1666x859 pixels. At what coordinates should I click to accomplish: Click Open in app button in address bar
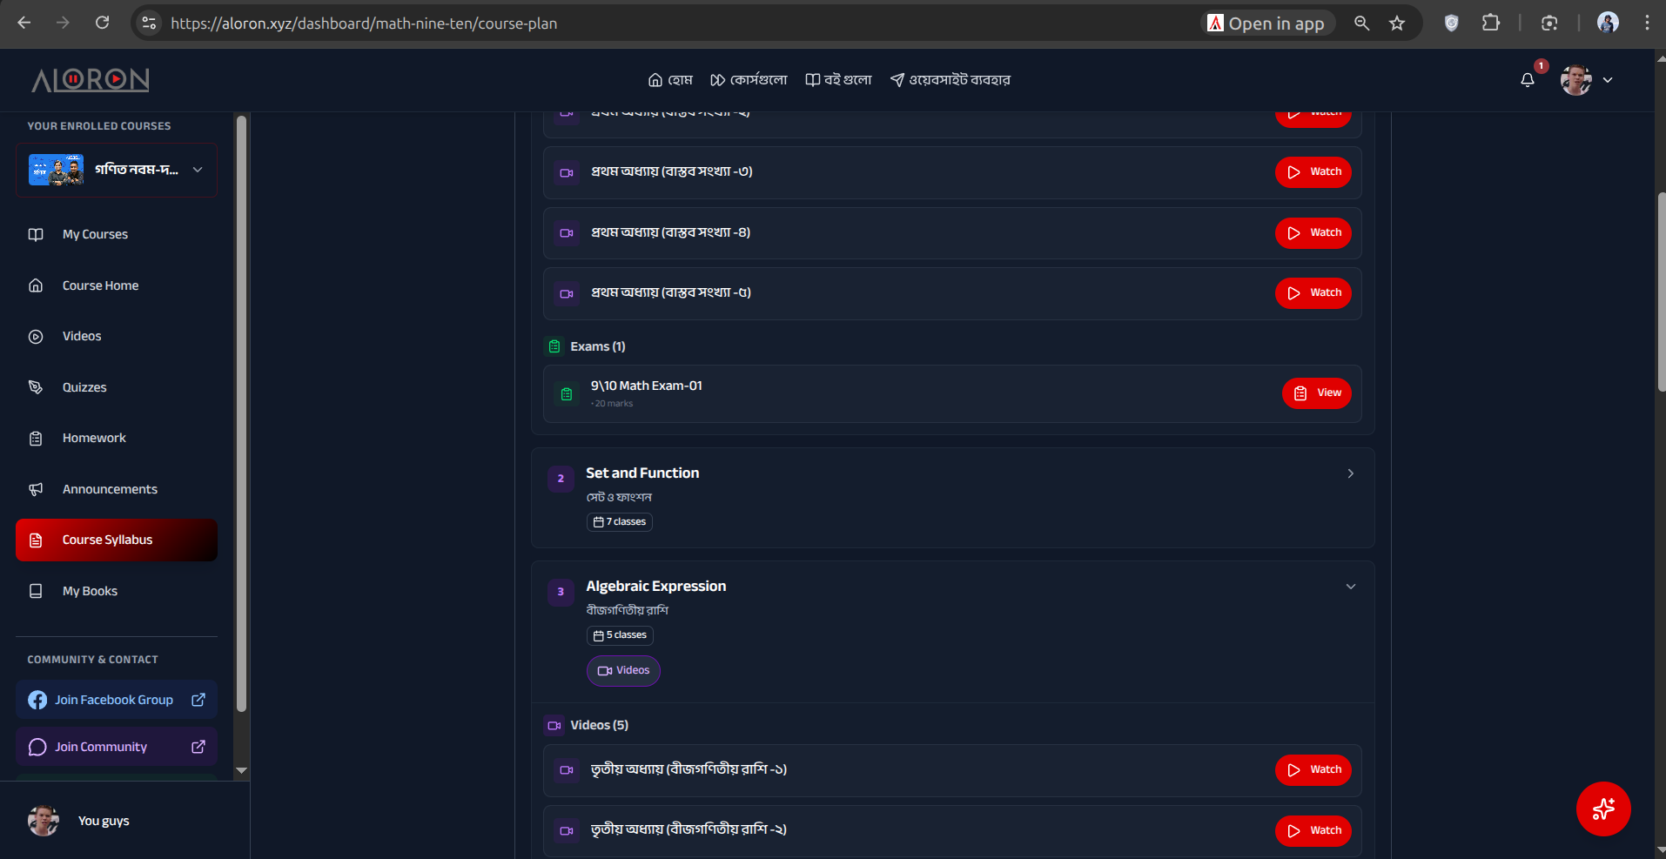1267,23
